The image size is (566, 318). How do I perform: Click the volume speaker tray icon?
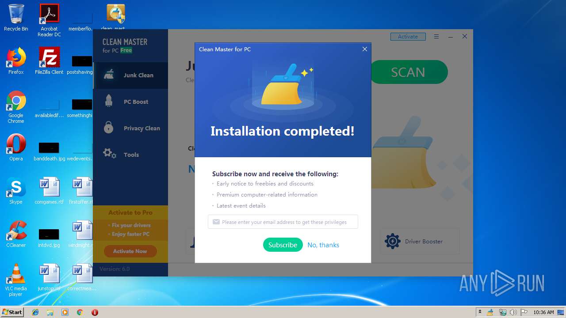pyautogui.click(x=513, y=312)
